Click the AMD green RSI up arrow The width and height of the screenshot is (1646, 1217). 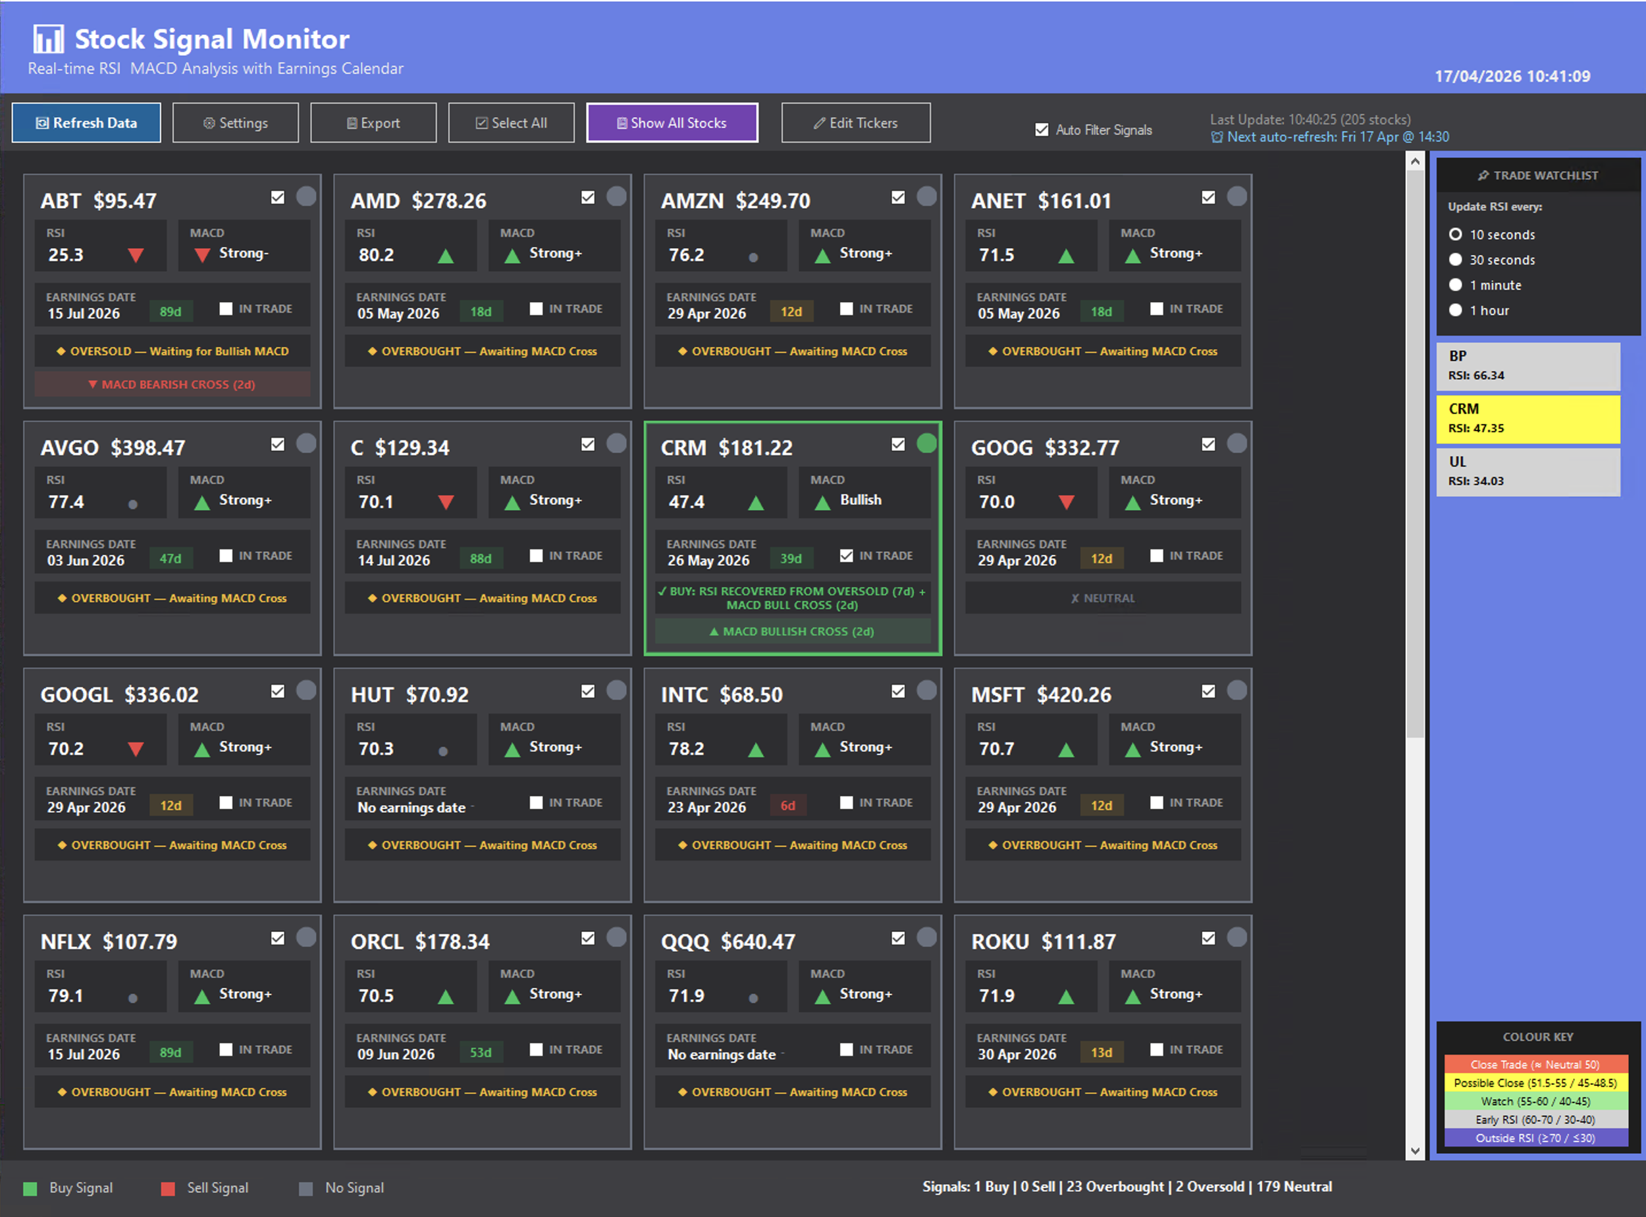tap(446, 255)
